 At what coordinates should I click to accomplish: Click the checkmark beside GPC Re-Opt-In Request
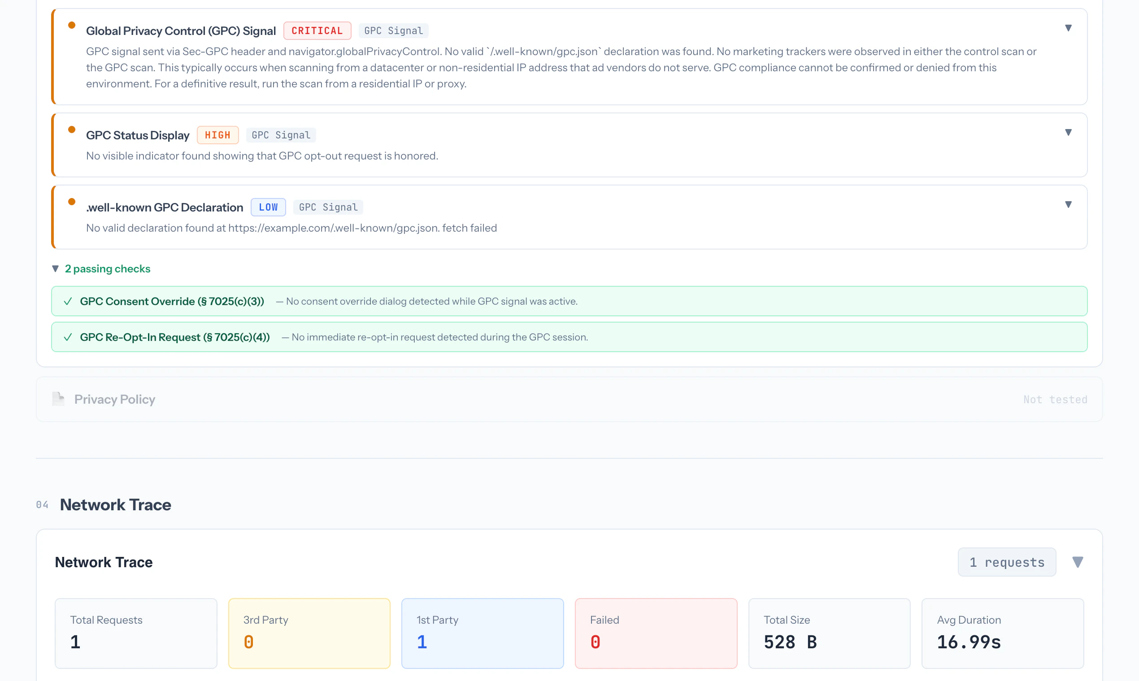(x=68, y=337)
